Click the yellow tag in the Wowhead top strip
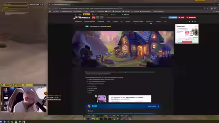 pos(87,14)
